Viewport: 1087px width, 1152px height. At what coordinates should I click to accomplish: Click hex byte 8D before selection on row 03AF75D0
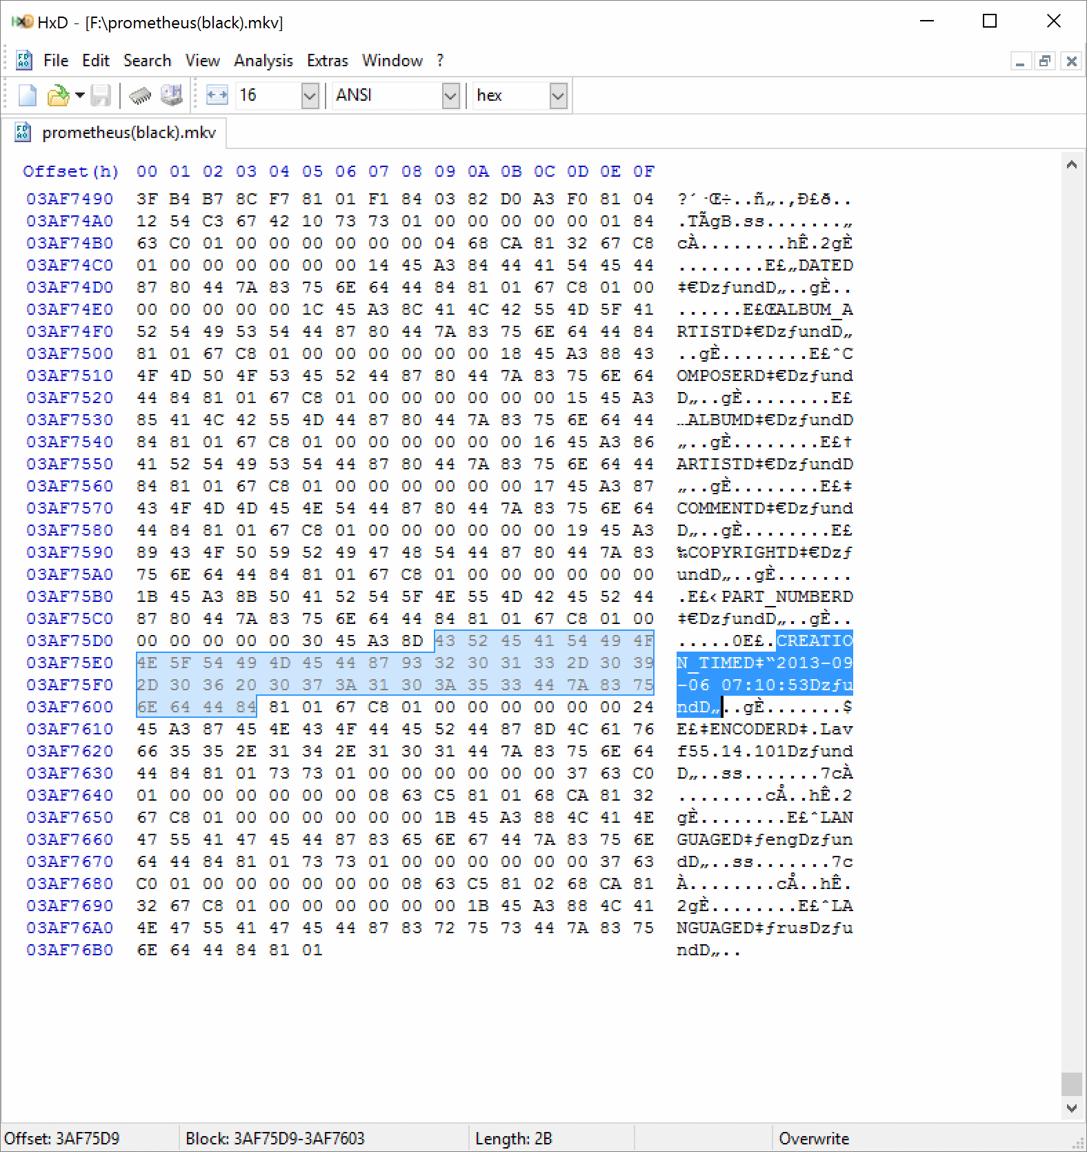[x=412, y=641]
